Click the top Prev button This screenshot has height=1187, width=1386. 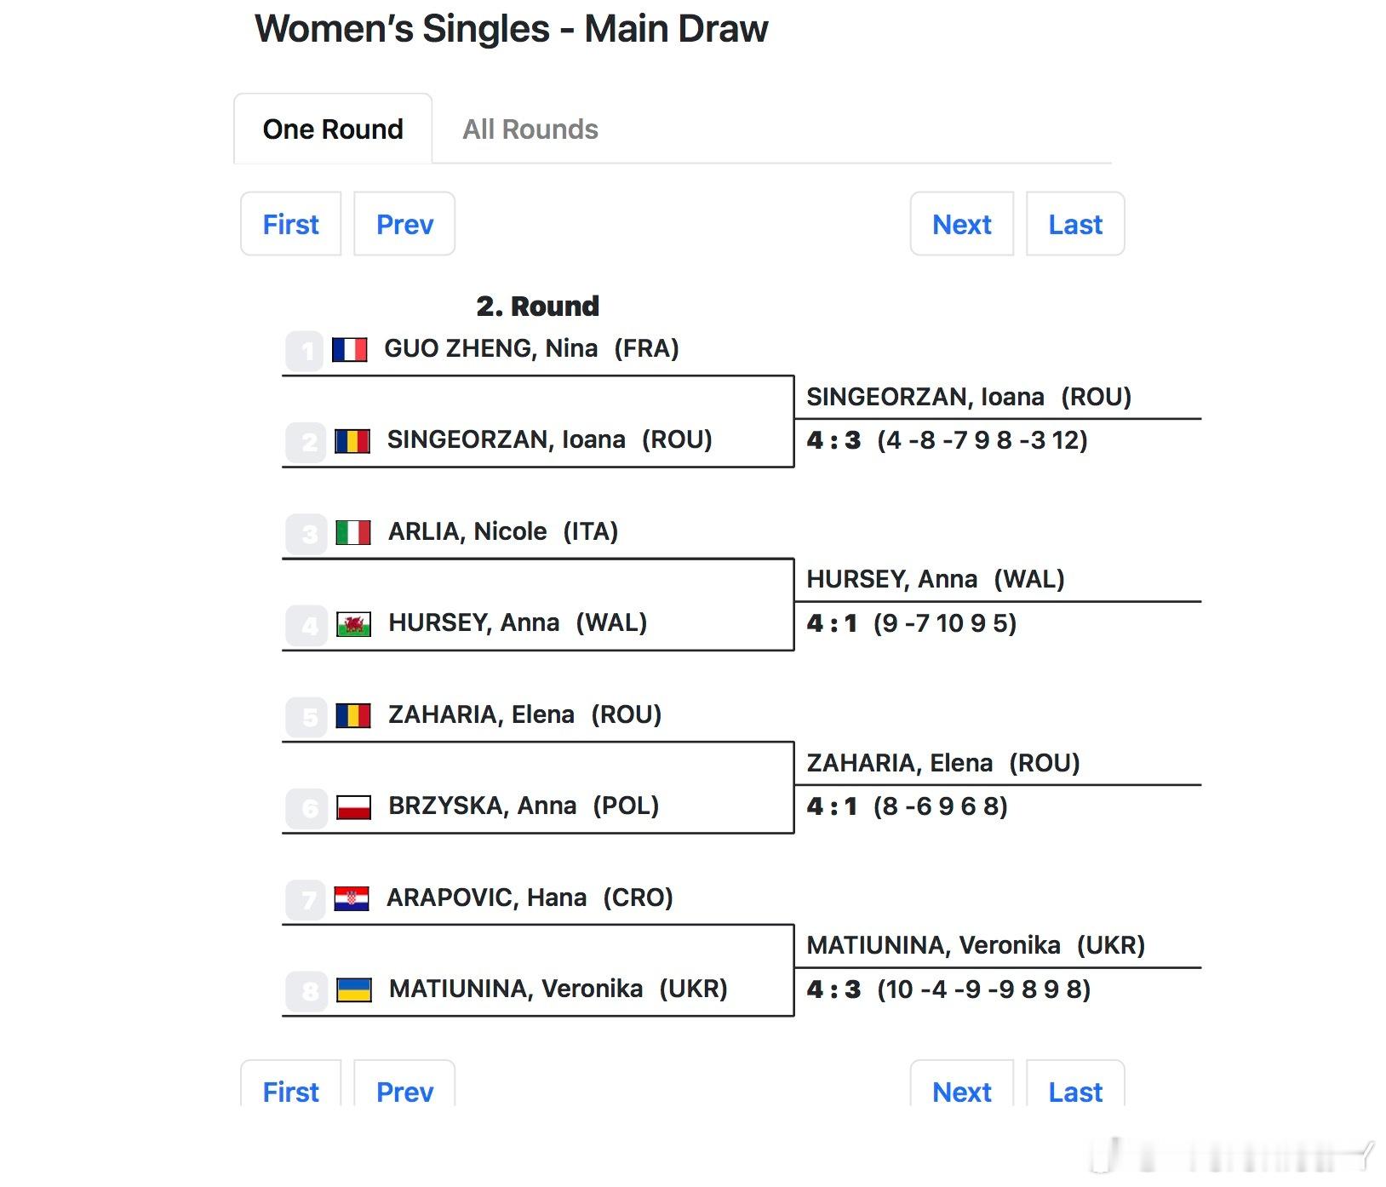[x=404, y=224]
